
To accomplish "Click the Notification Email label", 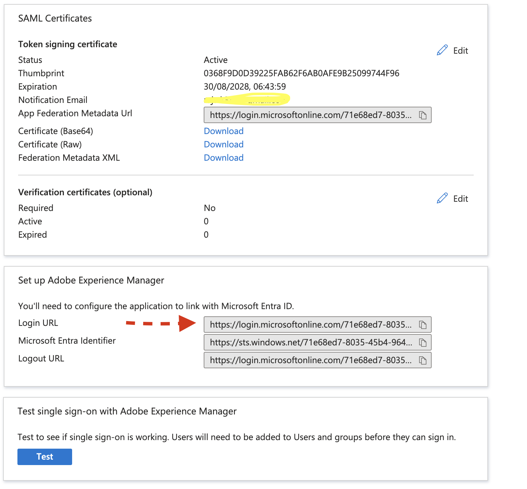I will click(53, 100).
